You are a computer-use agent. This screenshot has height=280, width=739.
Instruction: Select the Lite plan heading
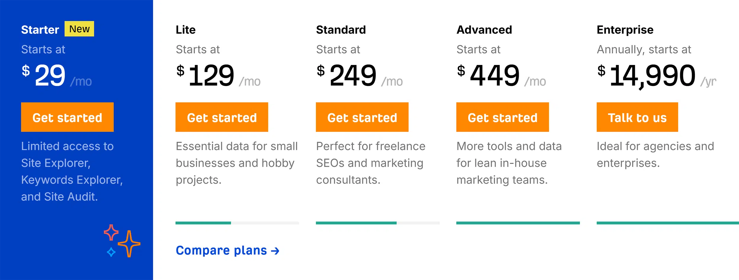[x=185, y=30]
